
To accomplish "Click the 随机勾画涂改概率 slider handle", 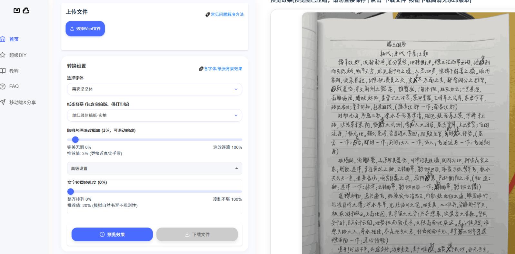I will click(75, 140).
